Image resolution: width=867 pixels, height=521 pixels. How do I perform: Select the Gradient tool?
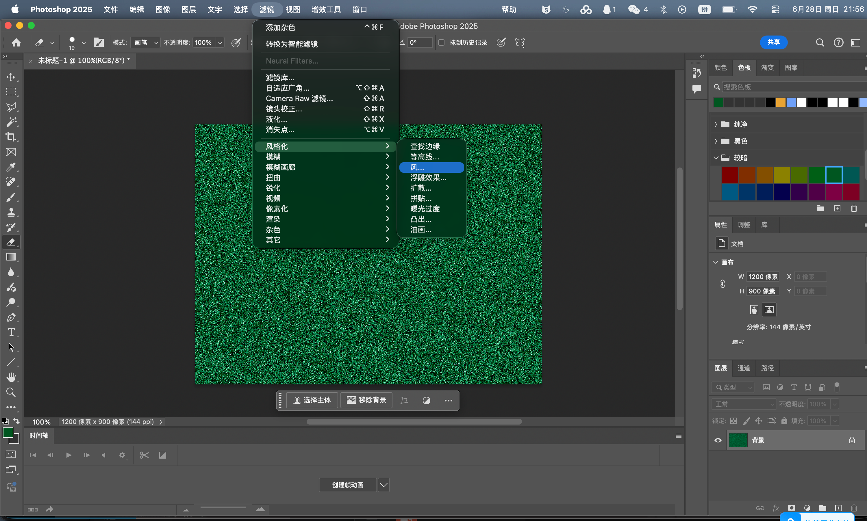11,257
